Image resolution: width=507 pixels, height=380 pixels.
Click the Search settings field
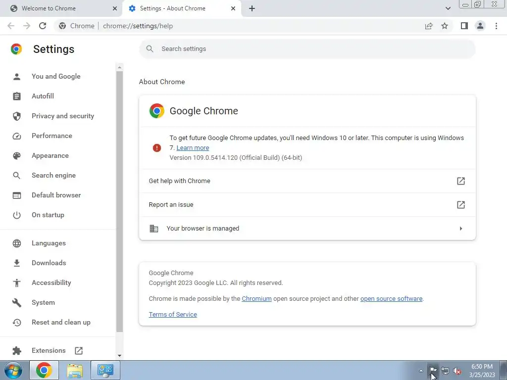[307, 49]
